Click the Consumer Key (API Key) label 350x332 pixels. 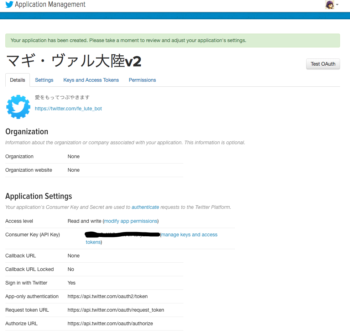point(33,235)
